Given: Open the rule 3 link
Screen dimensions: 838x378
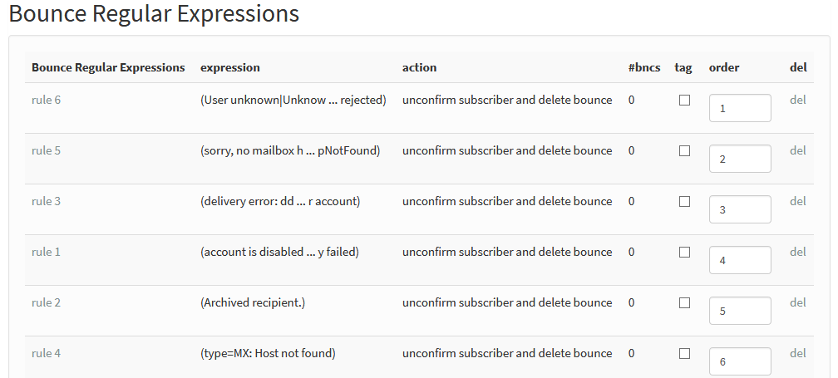Looking at the screenshot, I should pyautogui.click(x=46, y=201).
